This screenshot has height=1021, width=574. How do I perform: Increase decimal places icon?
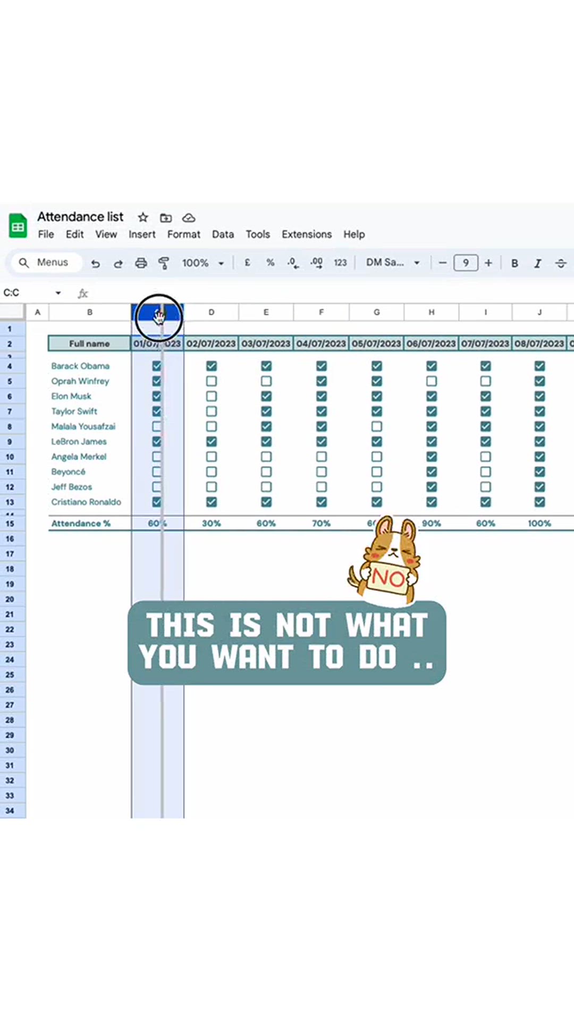click(316, 262)
